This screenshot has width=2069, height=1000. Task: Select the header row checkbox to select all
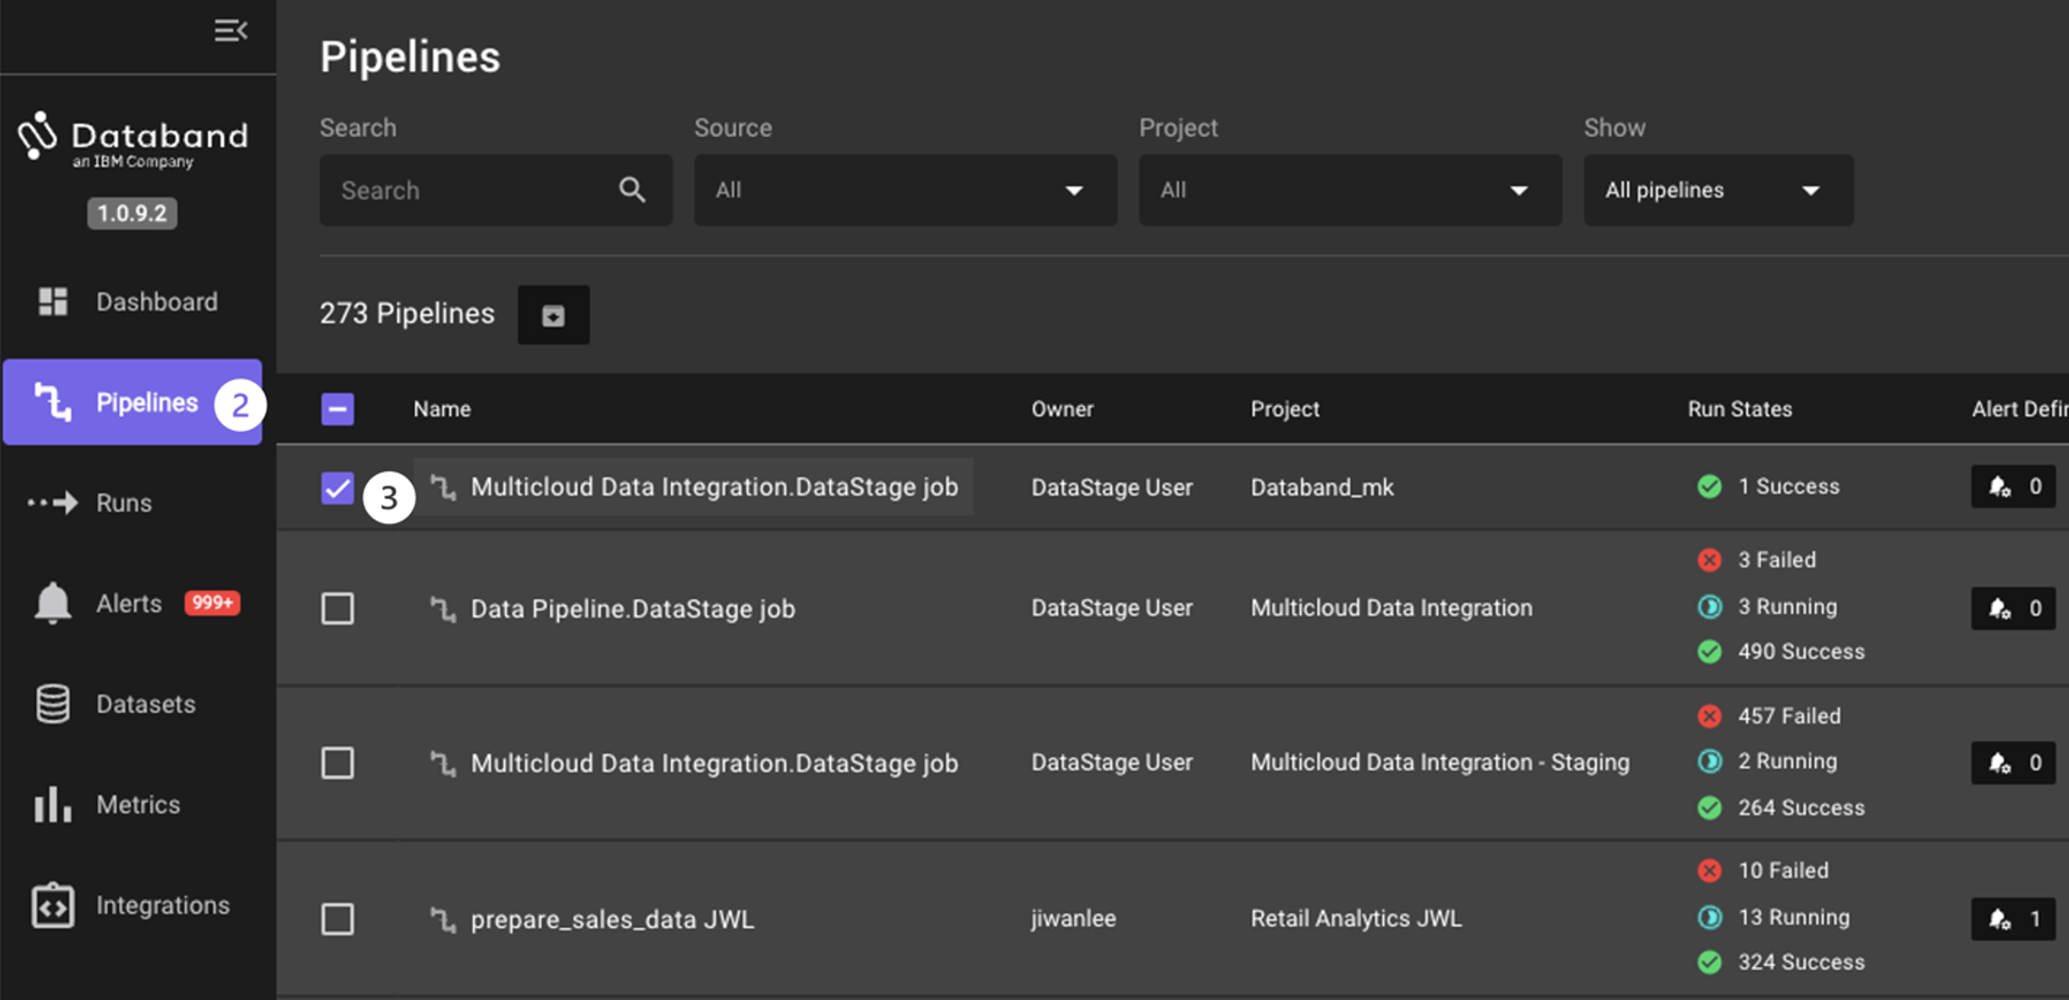[x=338, y=409]
